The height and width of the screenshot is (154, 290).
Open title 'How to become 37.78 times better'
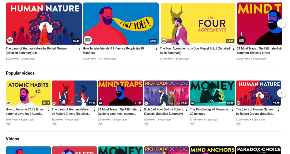(25, 111)
